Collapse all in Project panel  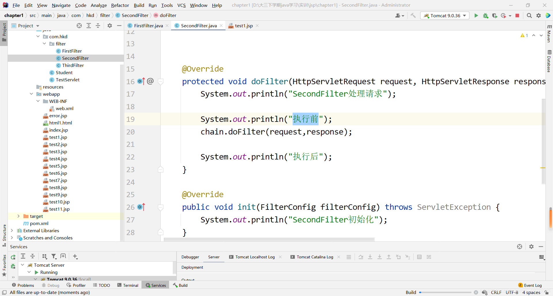98,26
